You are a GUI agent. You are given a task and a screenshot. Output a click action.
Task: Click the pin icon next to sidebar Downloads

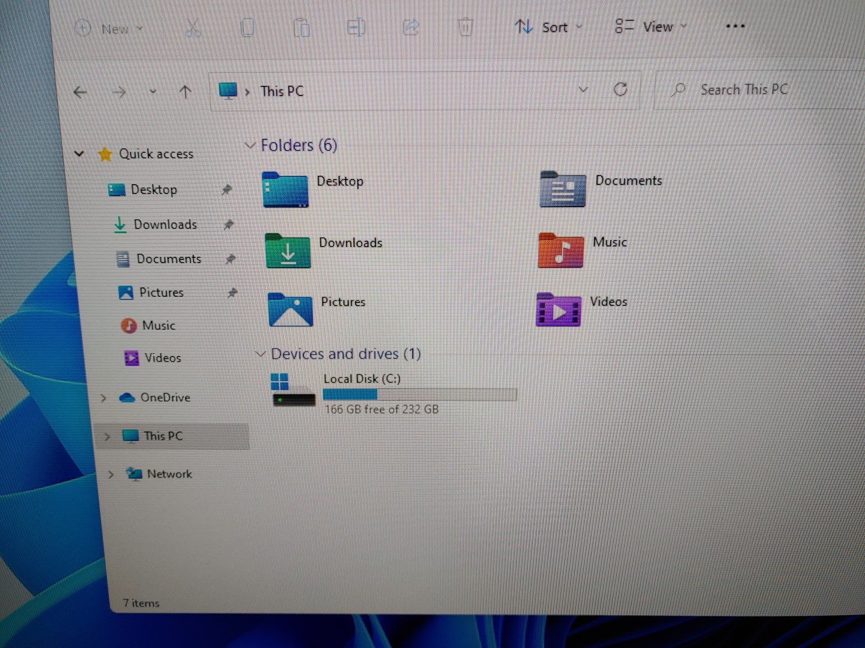[228, 224]
